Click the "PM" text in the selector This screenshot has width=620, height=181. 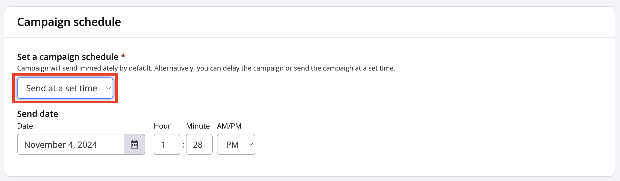pos(232,145)
